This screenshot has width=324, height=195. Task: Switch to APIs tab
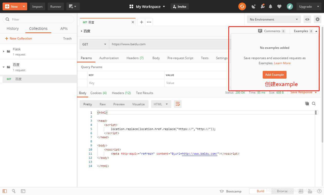(x=64, y=29)
